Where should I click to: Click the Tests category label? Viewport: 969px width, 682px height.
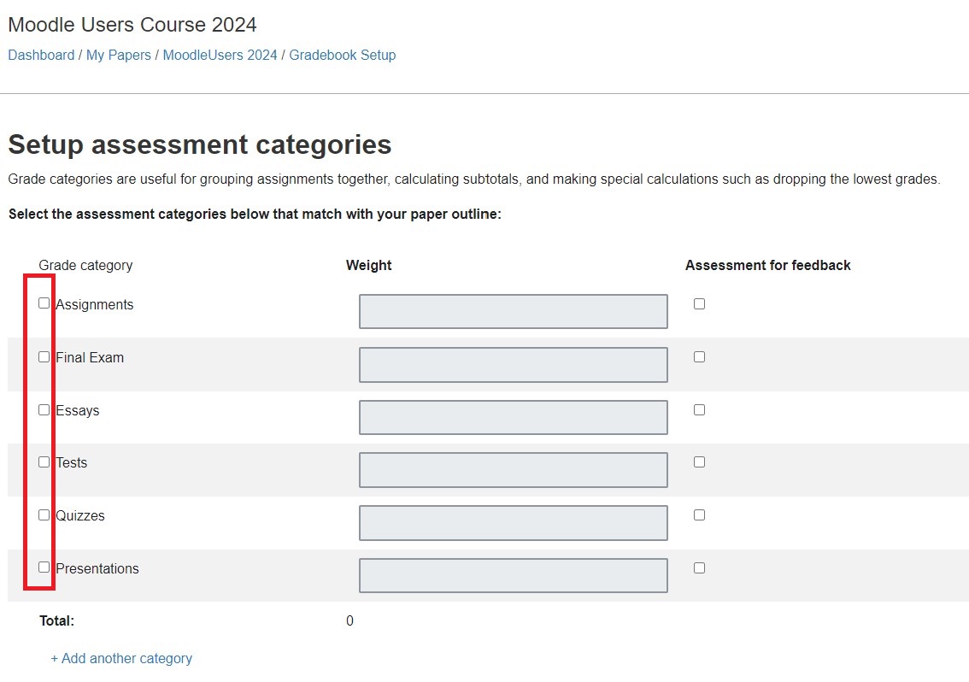tap(72, 463)
